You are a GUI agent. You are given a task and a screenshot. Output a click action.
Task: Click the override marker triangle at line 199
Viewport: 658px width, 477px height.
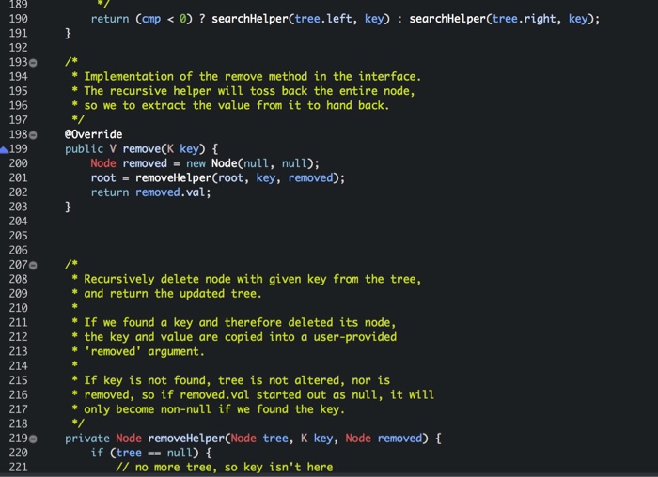[4, 150]
